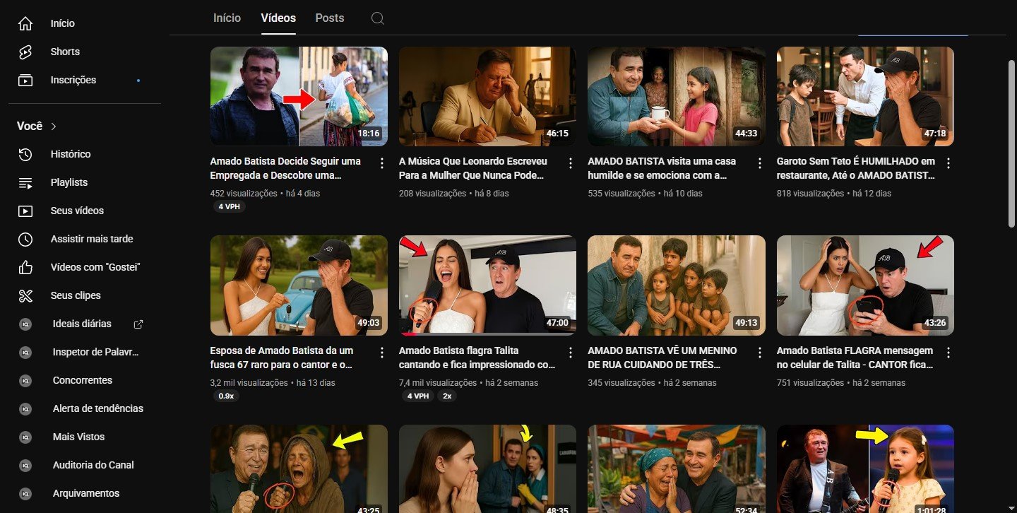
Task: Open options menu for Leonardo music video
Action: 571,163
